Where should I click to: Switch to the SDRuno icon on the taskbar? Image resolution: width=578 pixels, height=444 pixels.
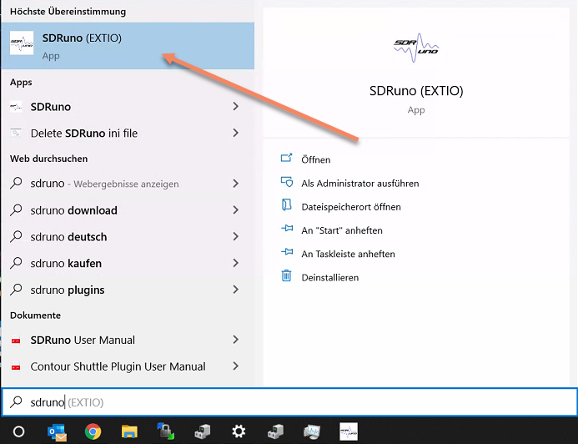tap(349, 431)
